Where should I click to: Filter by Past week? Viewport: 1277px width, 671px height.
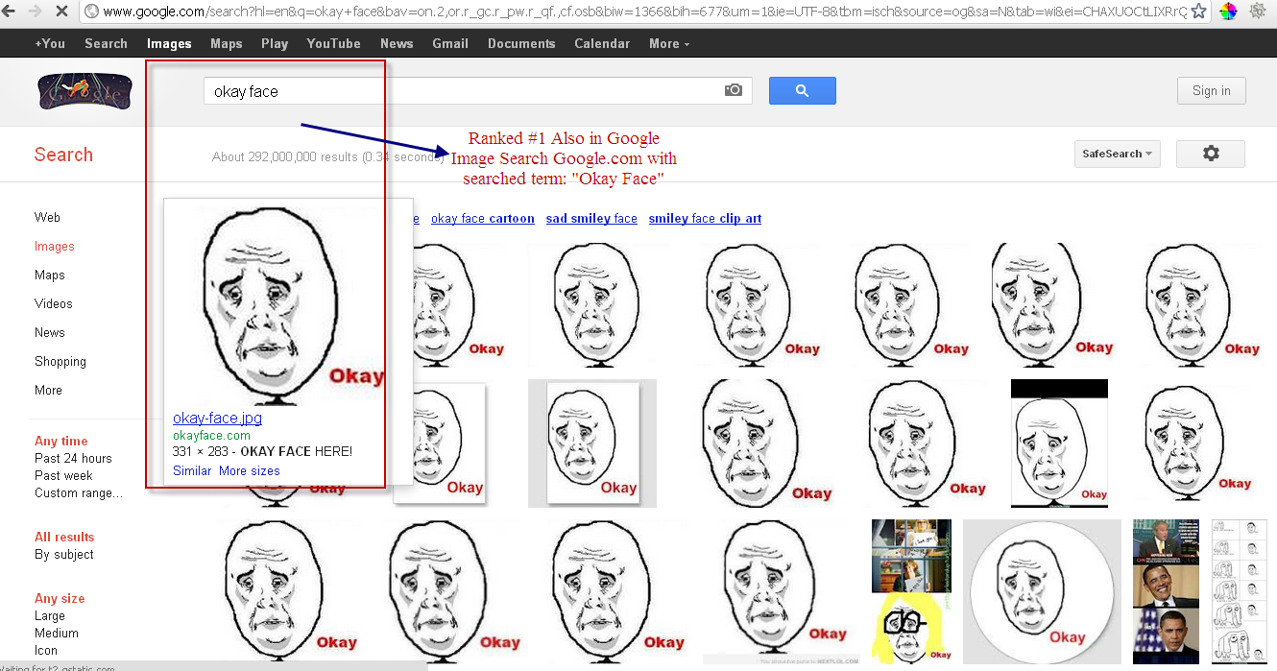click(63, 475)
